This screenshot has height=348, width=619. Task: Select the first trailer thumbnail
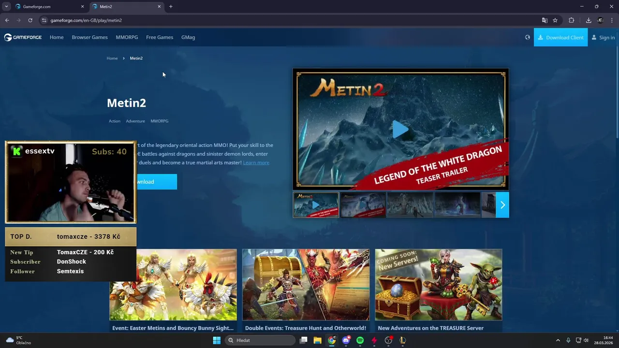[316, 205]
